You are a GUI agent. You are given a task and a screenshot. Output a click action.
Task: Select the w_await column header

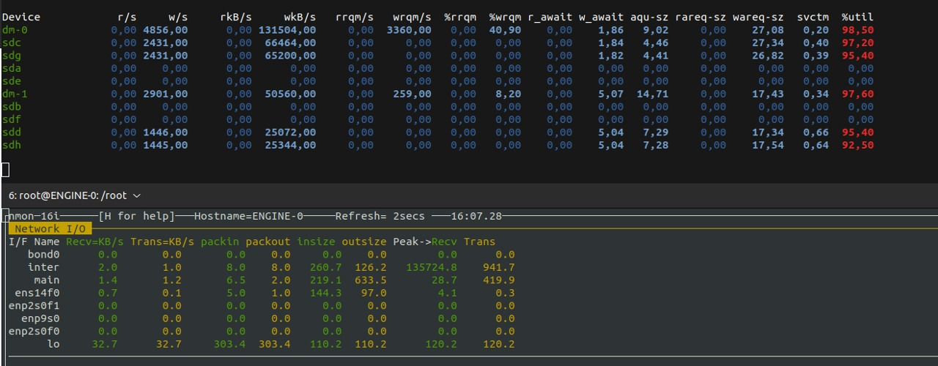pos(602,17)
